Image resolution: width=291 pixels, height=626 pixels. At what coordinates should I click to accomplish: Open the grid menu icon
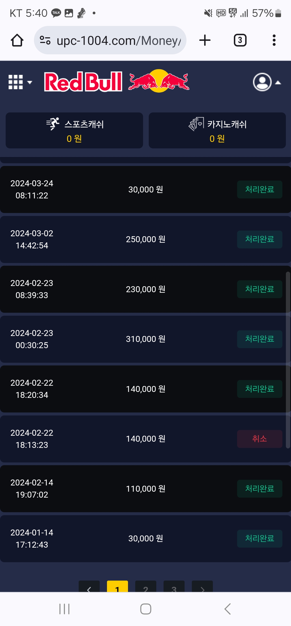tap(16, 82)
